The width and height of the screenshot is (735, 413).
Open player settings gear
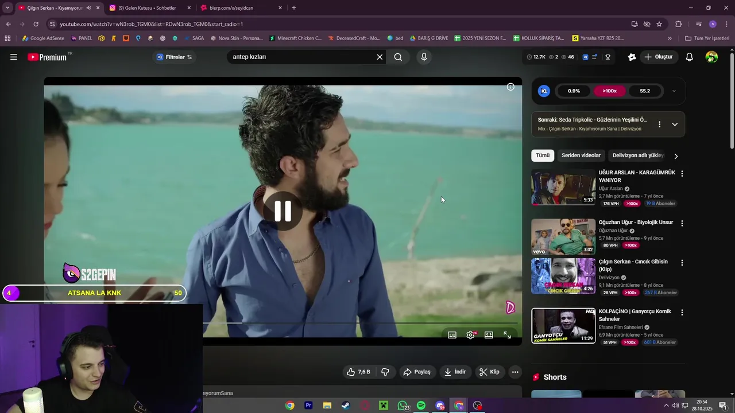click(470, 335)
